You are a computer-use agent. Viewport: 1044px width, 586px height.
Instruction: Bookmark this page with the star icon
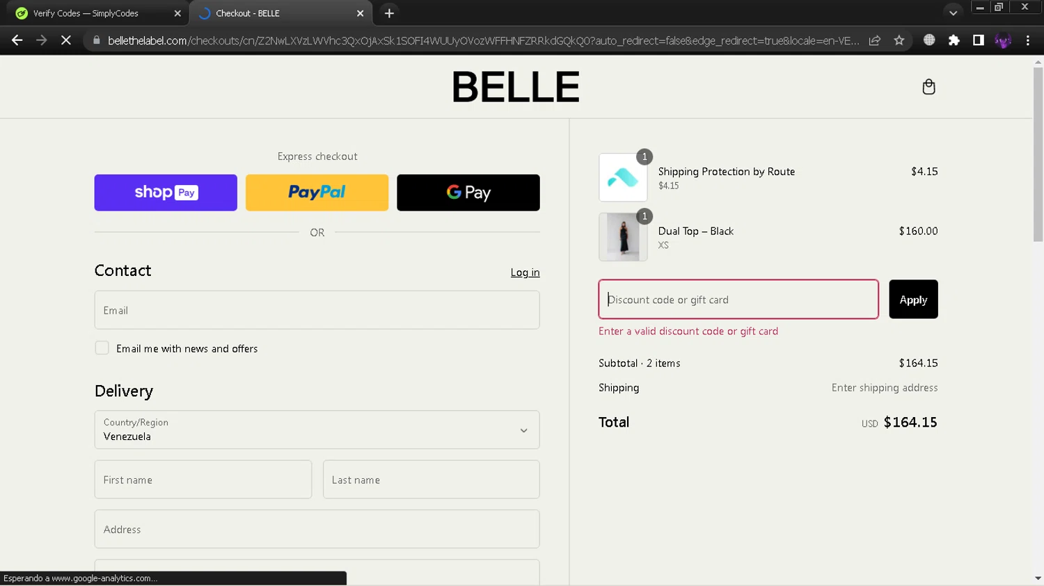tap(899, 40)
